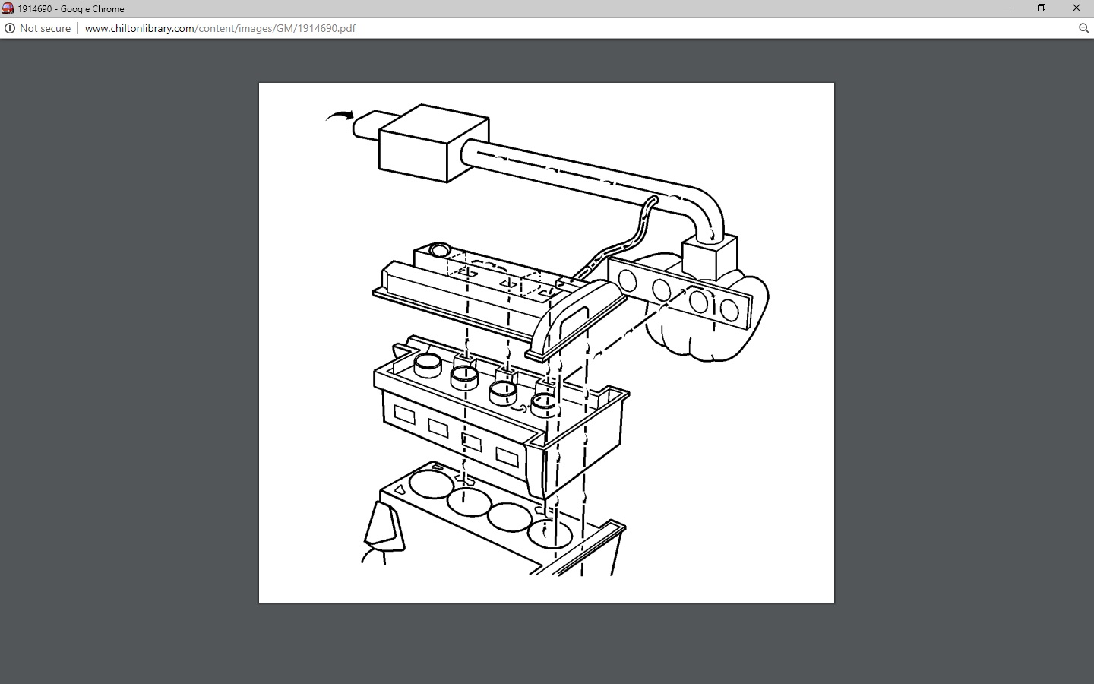
Task: Close the Chrome window
Action: [1077, 8]
